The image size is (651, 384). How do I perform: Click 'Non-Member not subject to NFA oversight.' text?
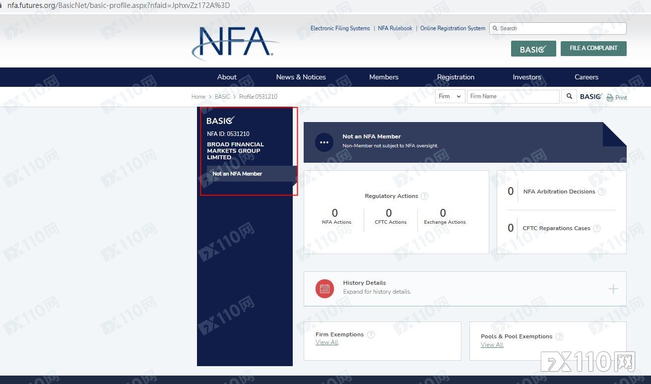pyautogui.click(x=391, y=146)
